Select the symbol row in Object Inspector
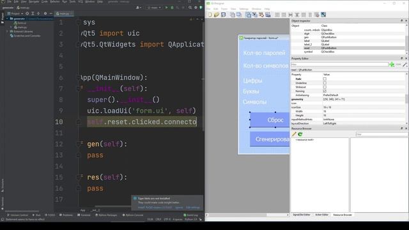The image size is (409, 230). tap(348, 52)
